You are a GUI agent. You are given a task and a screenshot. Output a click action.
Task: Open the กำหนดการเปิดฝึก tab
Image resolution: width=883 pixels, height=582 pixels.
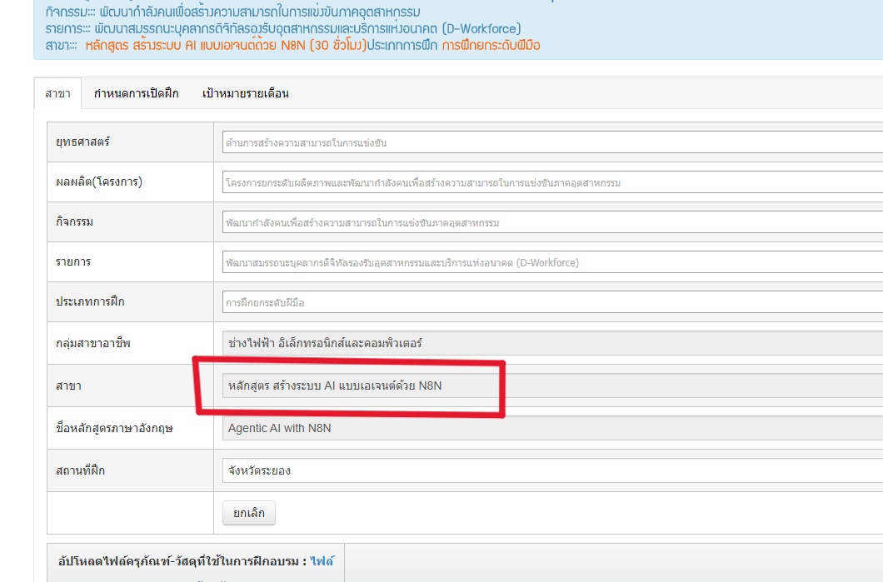136,93
